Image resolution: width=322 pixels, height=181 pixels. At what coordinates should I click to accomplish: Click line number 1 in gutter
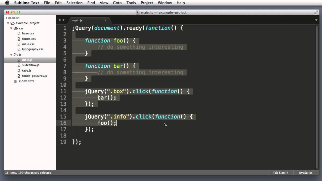(x=65, y=28)
